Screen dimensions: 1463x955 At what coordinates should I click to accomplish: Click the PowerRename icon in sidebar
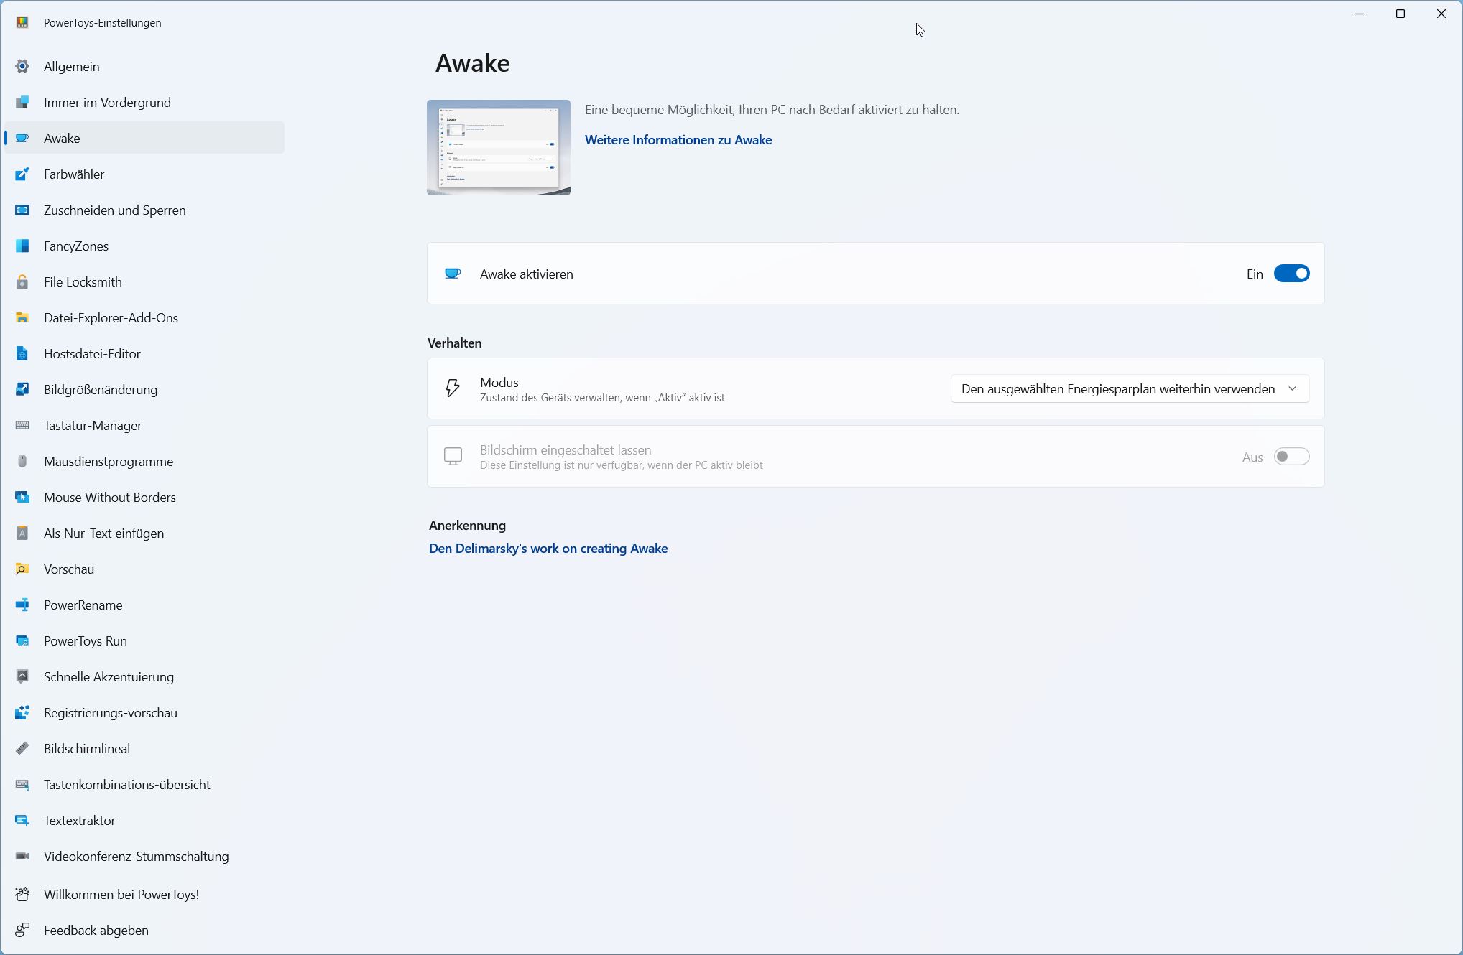pyautogui.click(x=22, y=605)
